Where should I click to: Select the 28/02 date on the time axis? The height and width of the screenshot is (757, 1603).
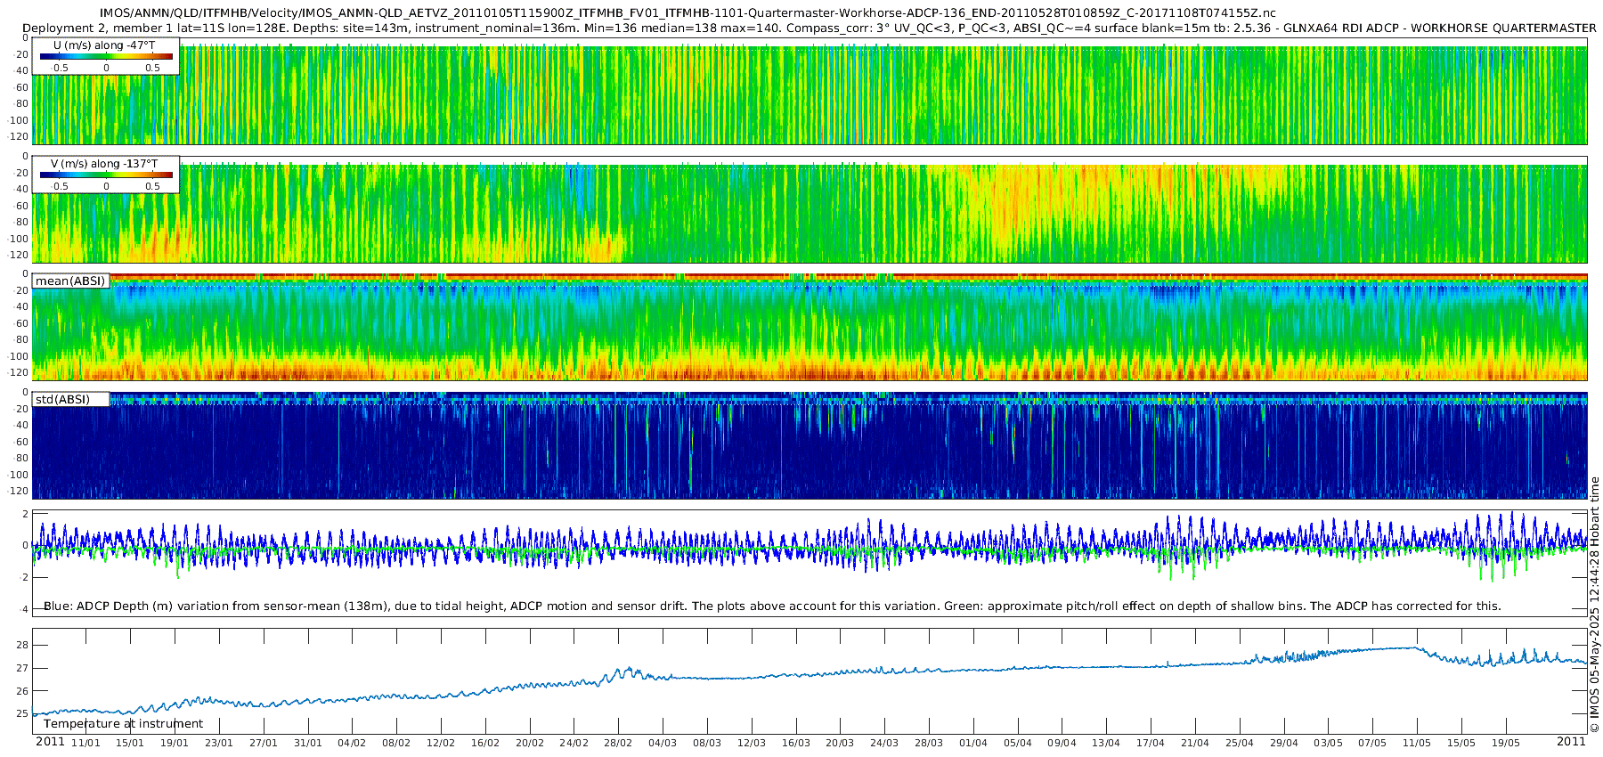[x=618, y=743]
